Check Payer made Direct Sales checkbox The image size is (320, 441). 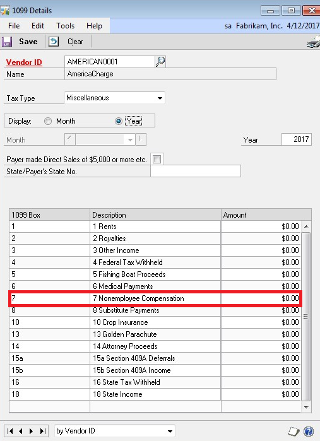[x=157, y=159]
